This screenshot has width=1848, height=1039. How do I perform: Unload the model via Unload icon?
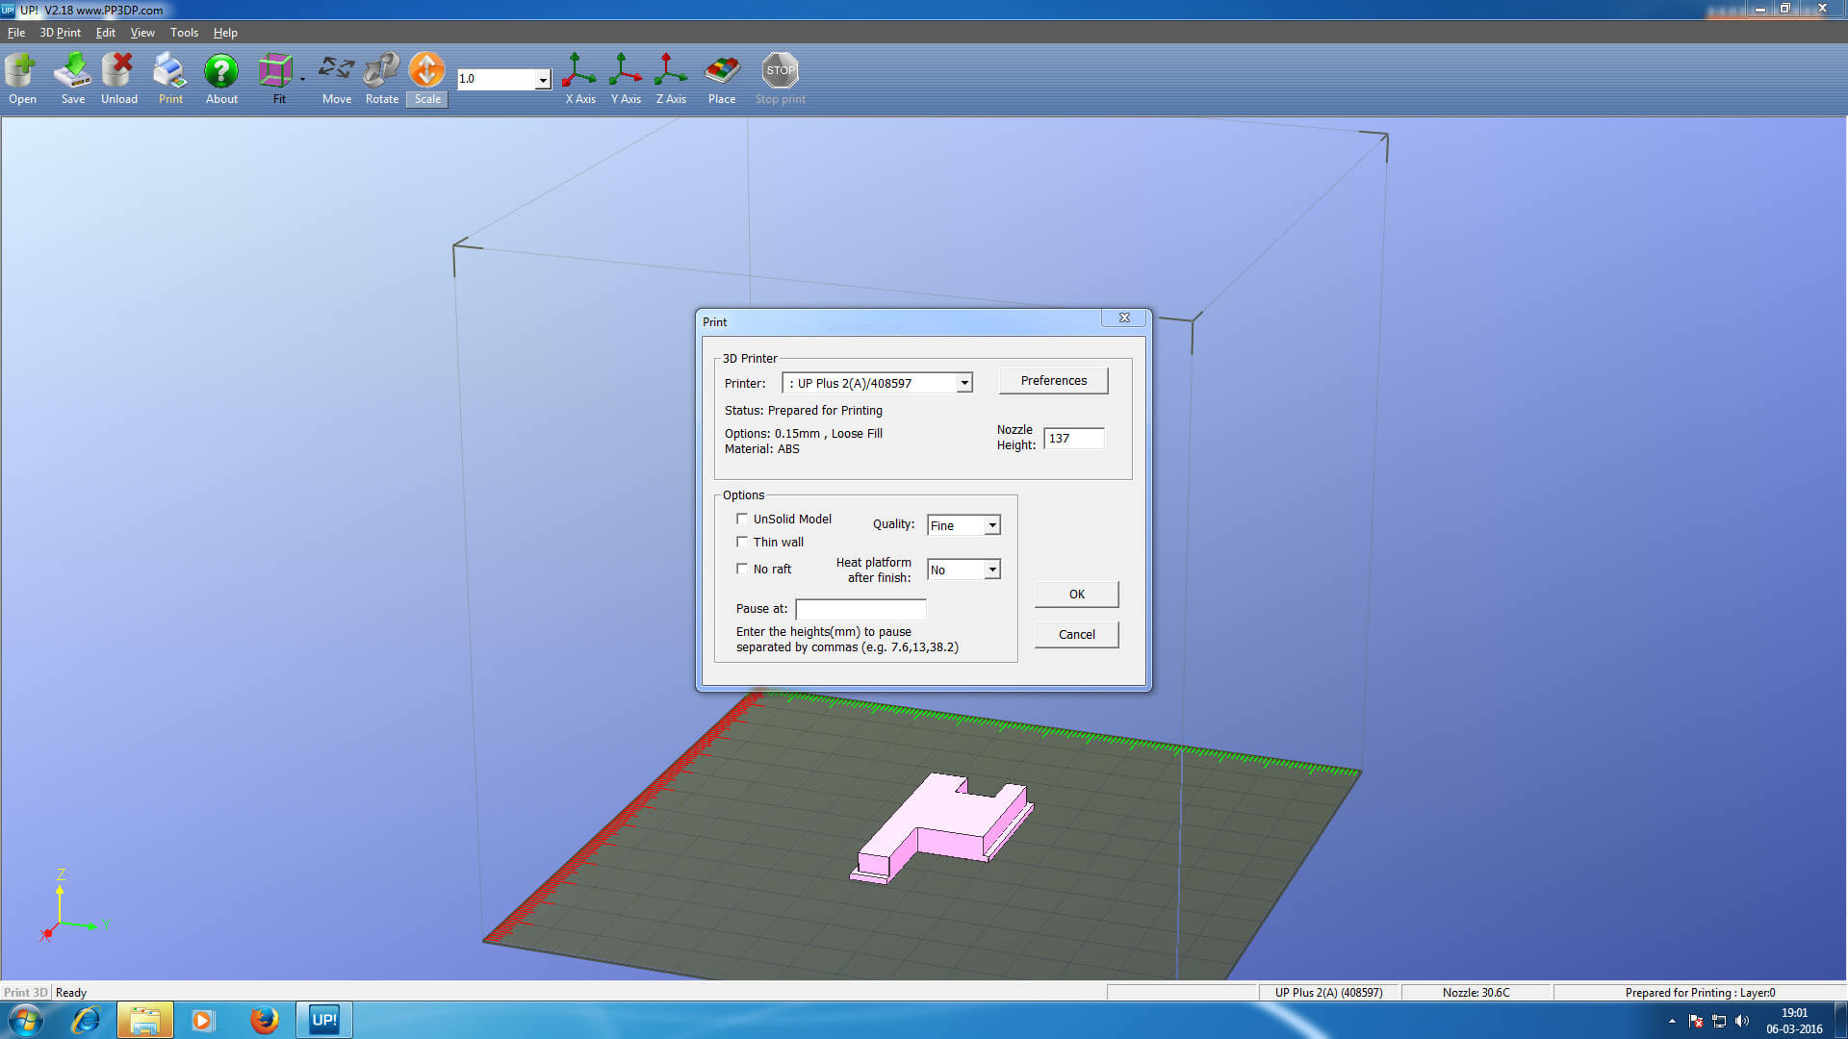click(x=118, y=78)
